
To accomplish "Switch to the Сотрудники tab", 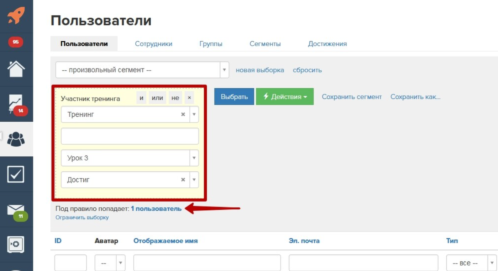I will 153,44.
